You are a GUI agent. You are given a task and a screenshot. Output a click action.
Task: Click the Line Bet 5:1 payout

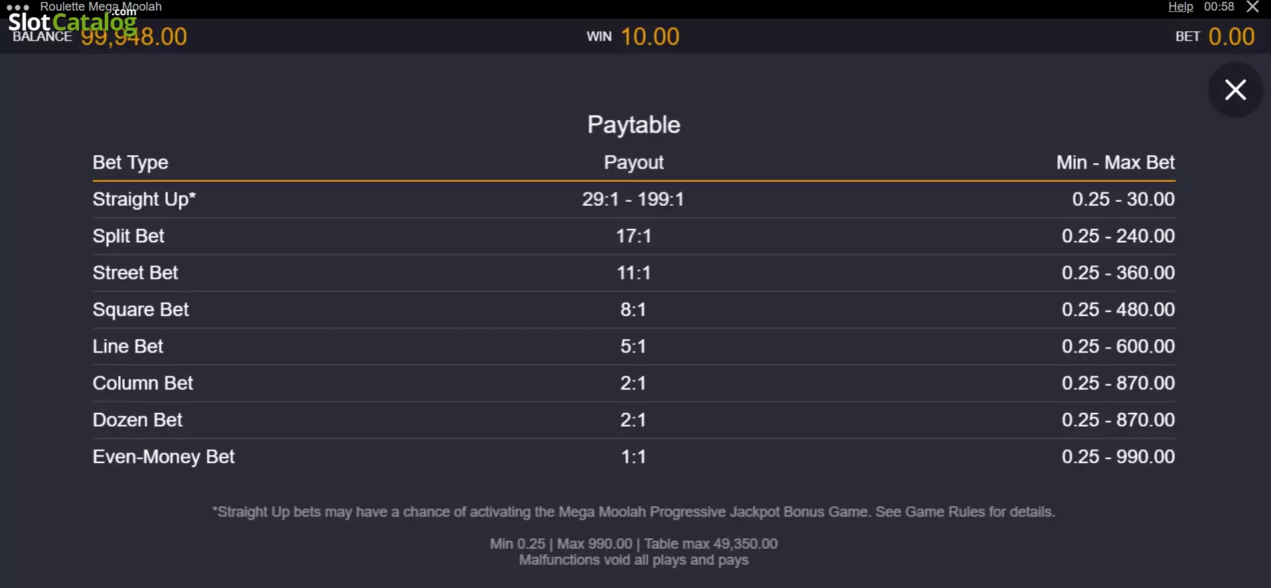pyautogui.click(x=633, y=346)
